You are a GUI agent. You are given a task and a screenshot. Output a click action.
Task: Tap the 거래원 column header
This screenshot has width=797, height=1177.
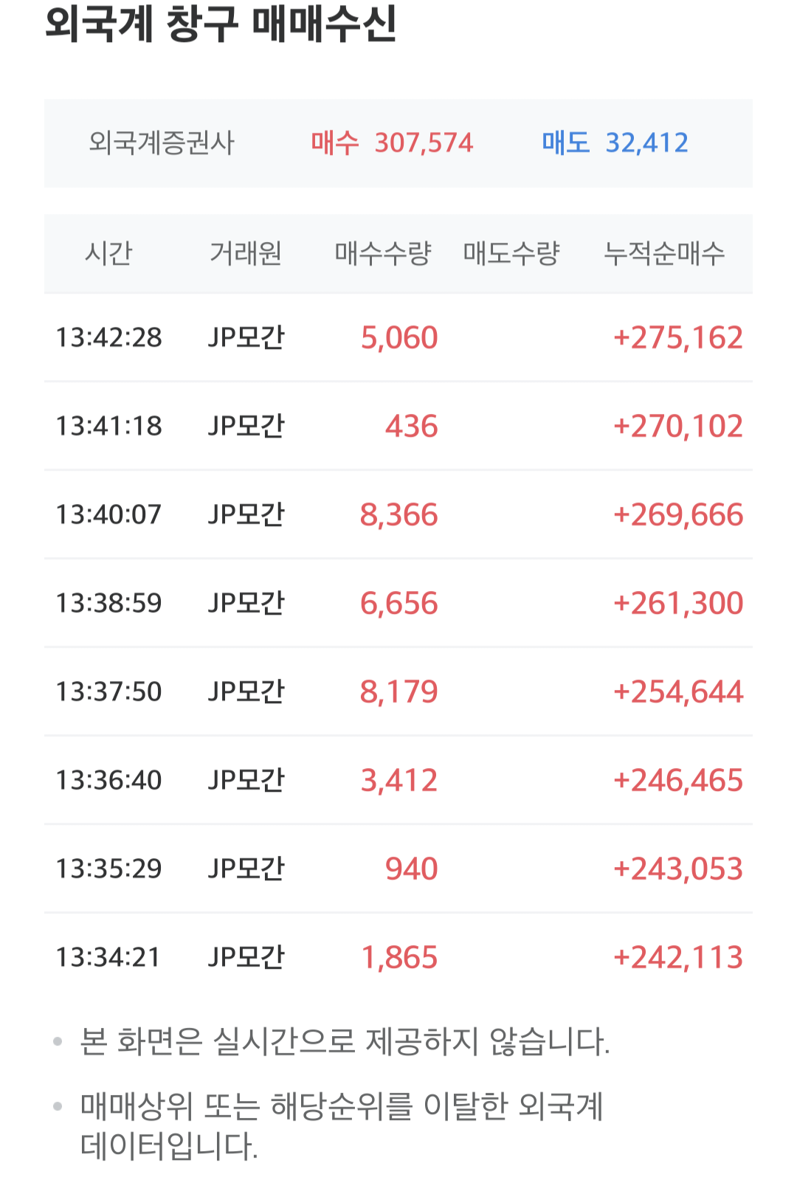click(x=246, y=253)
